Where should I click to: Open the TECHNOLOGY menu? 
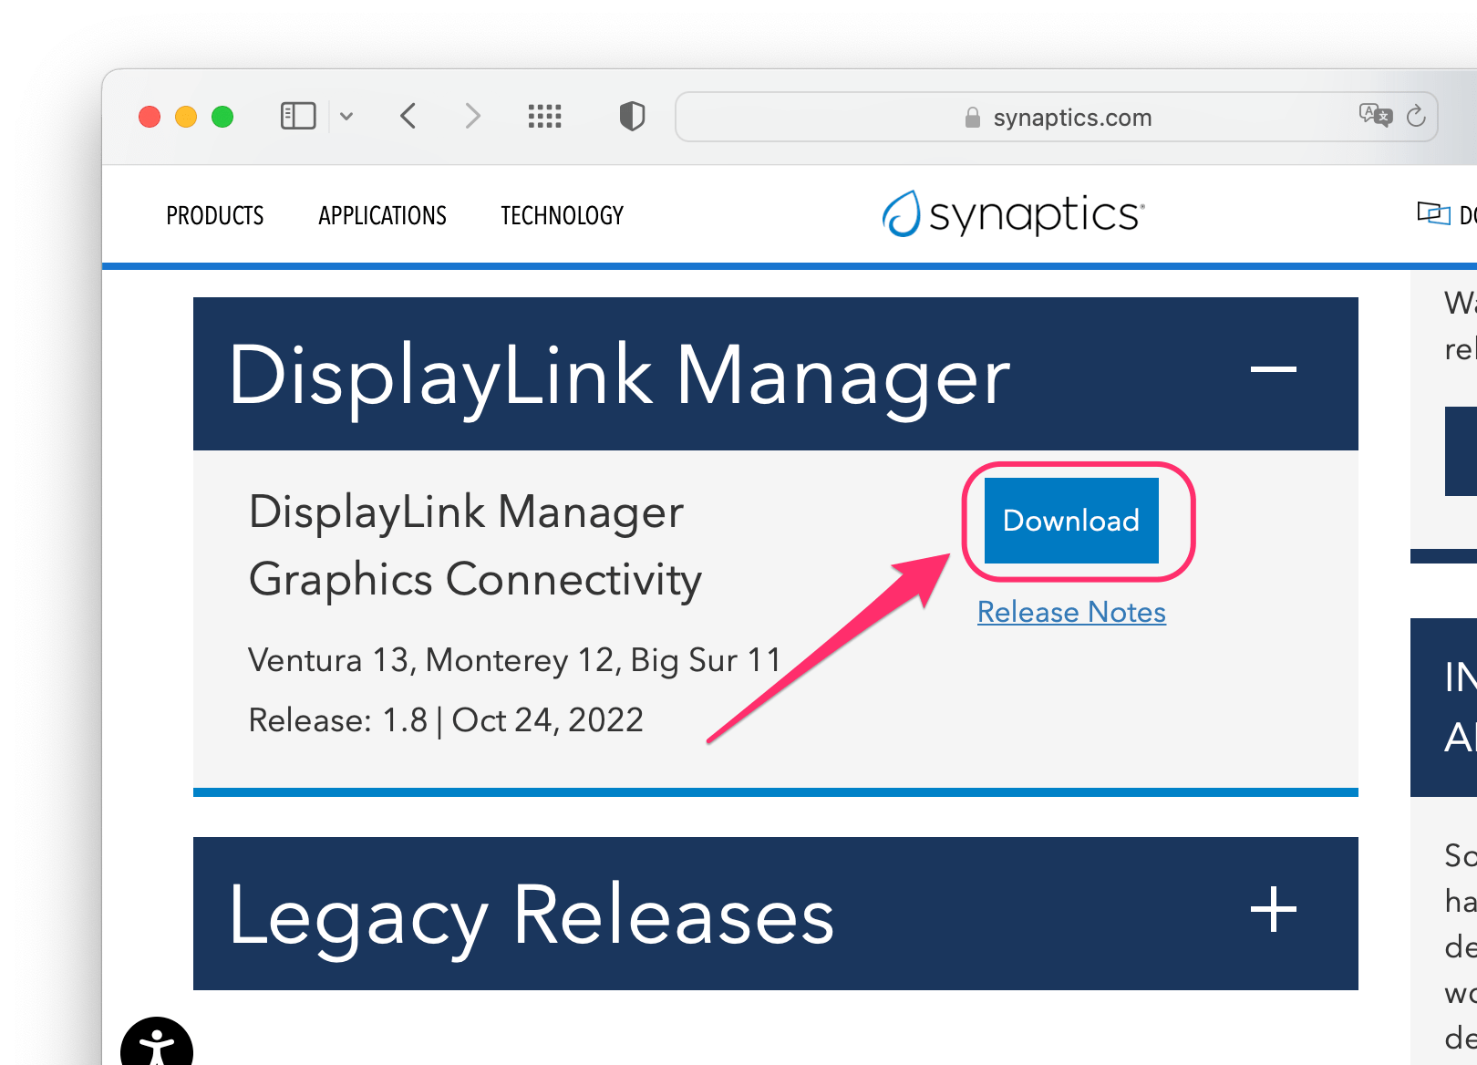click(563, 216)
